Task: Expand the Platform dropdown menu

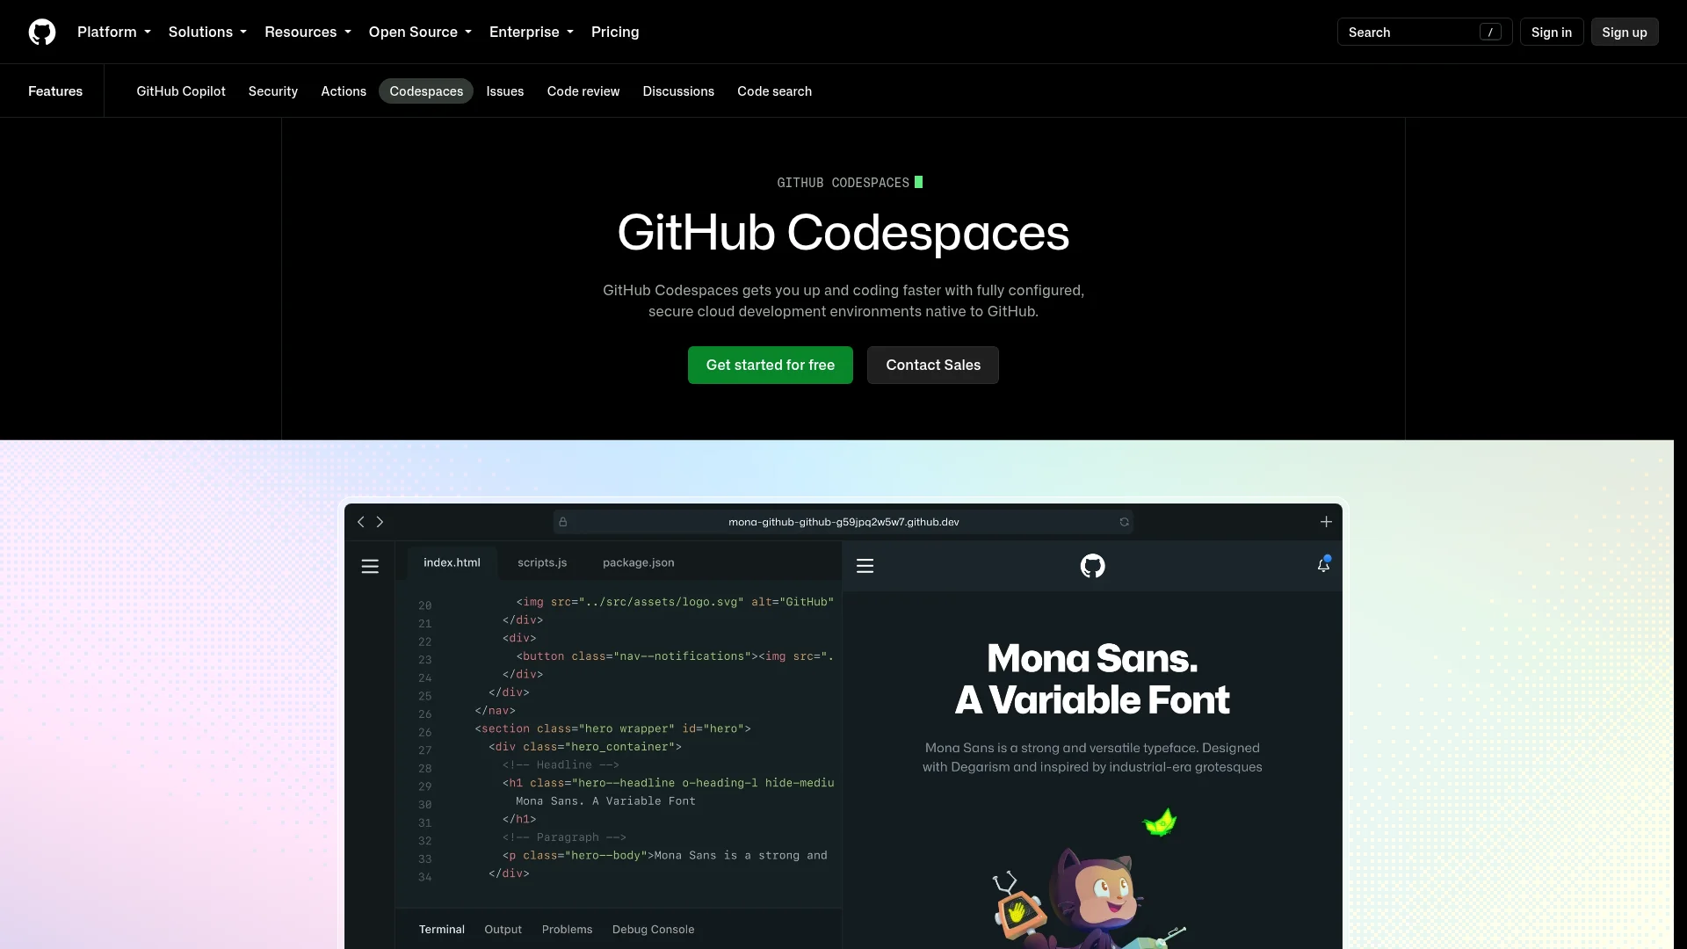Action: (x=114, y=32)
